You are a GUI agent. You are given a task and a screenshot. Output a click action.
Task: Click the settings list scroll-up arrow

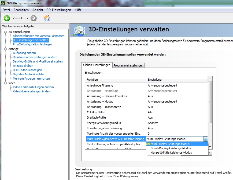coord(210,79)
